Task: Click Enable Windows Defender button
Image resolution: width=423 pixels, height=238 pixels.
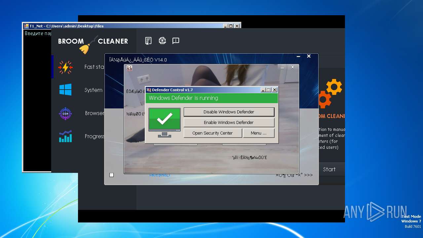Action: click(229, 122)
